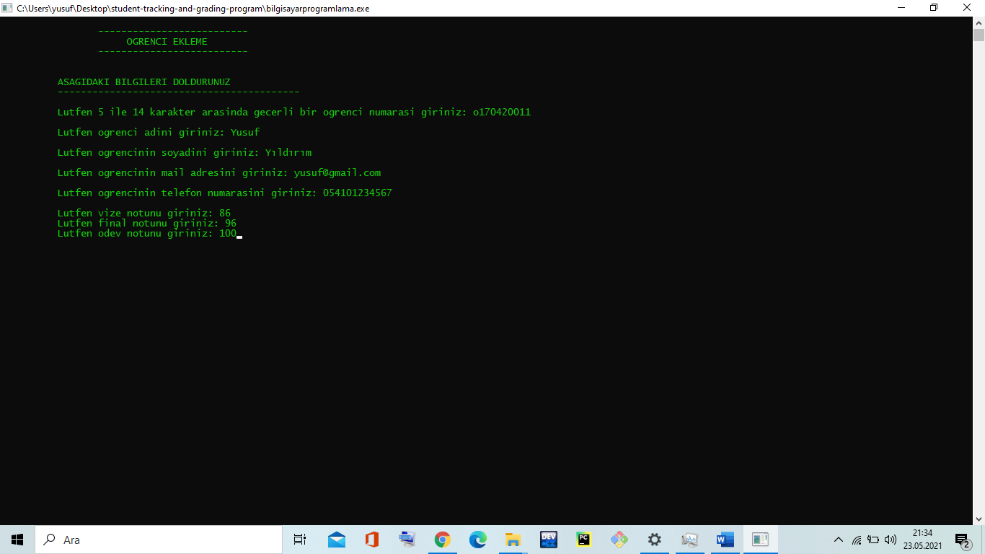This screenshot has width=985, height=554.
Task: Click the student number o170420011
Action: point(502,113)
